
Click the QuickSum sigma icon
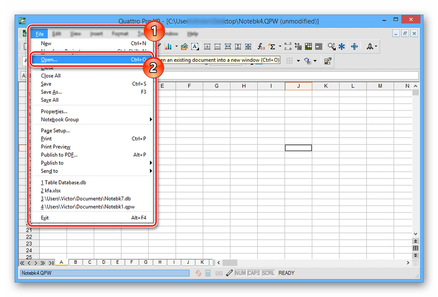point(272,46)
